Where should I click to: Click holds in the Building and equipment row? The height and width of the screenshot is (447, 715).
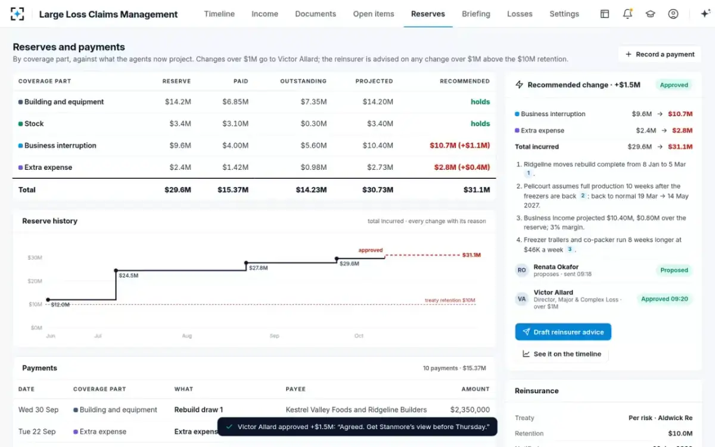click(x=480, y=102)
